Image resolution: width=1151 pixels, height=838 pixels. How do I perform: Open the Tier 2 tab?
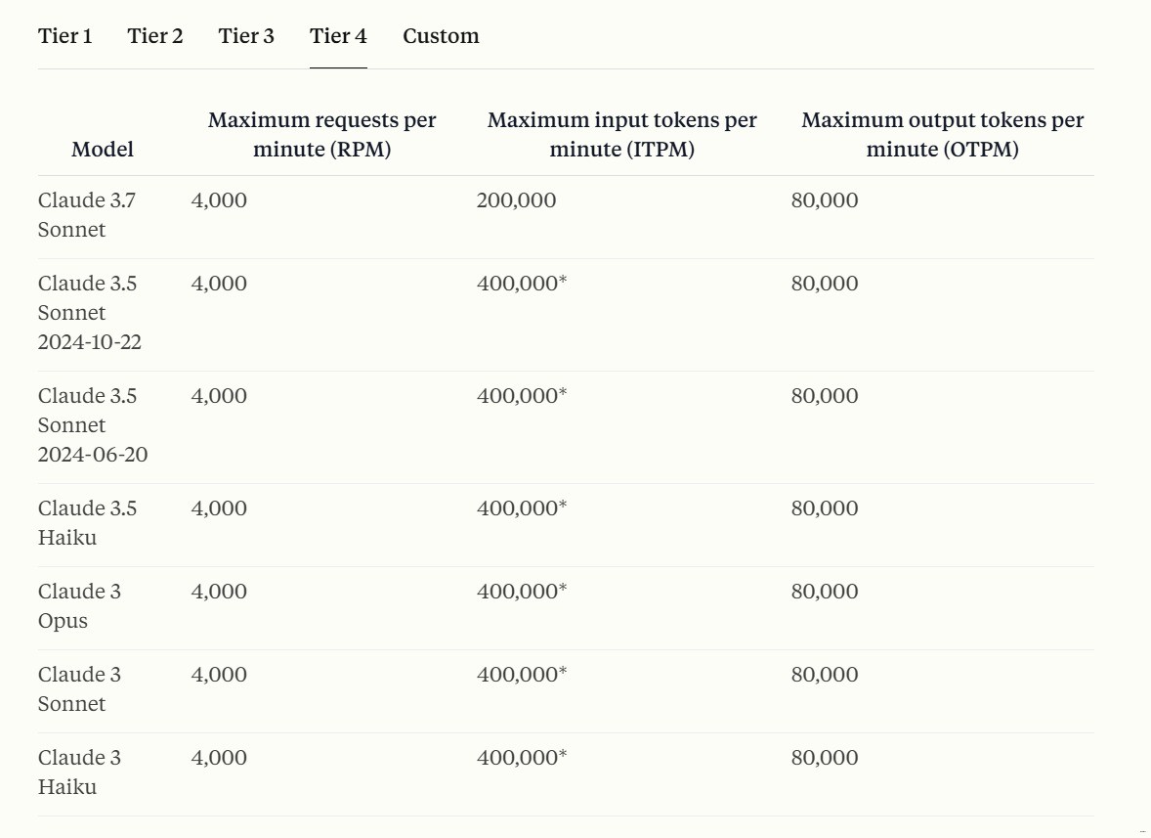[x=155, y=36]
